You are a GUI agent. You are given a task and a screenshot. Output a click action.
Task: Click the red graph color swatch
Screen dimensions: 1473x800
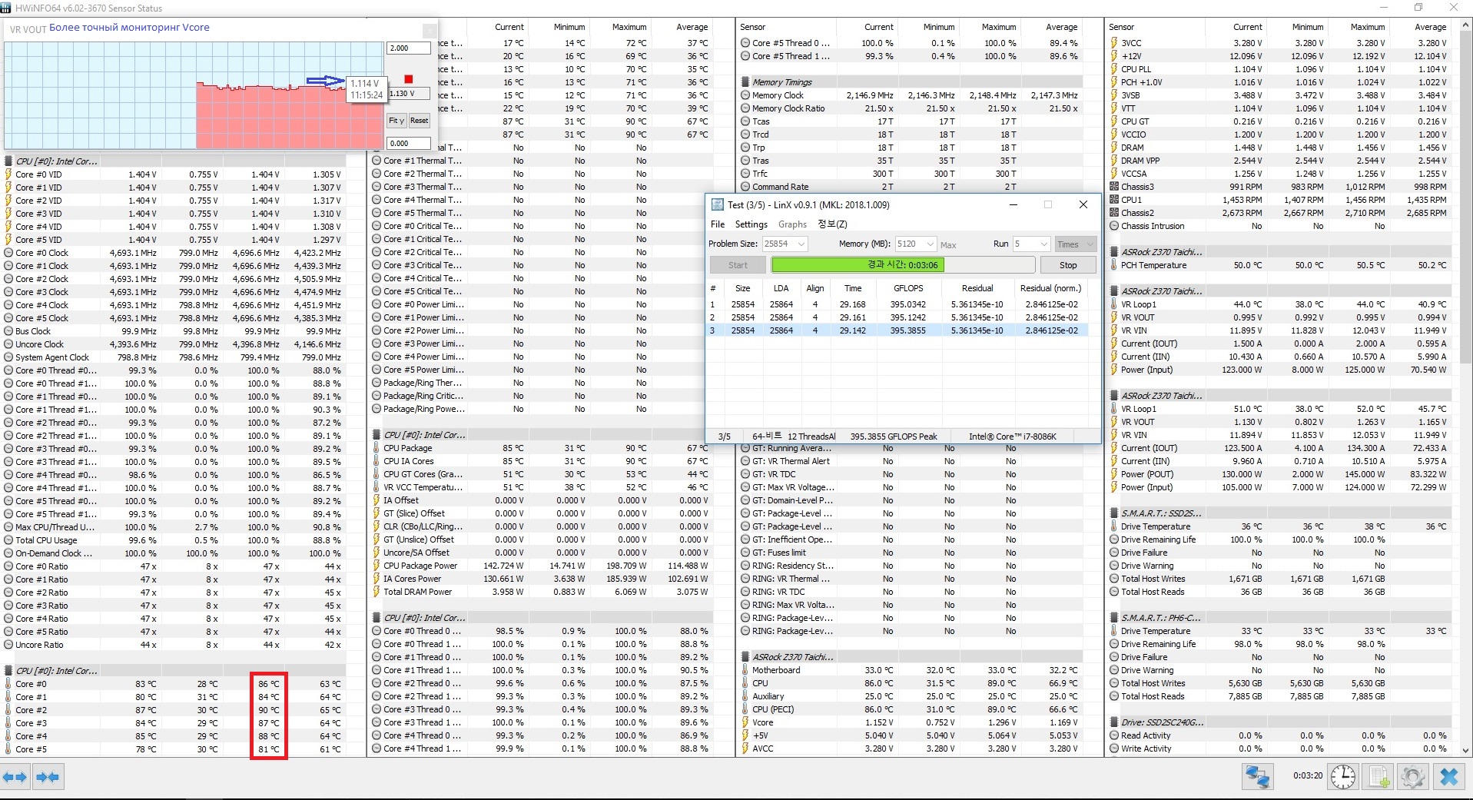click(409, 79)
